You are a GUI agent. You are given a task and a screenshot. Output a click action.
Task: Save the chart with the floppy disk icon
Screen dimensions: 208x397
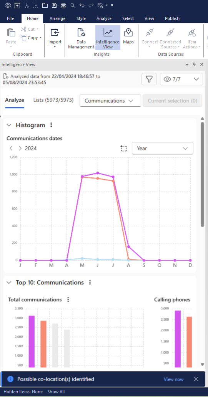[54, 5]
